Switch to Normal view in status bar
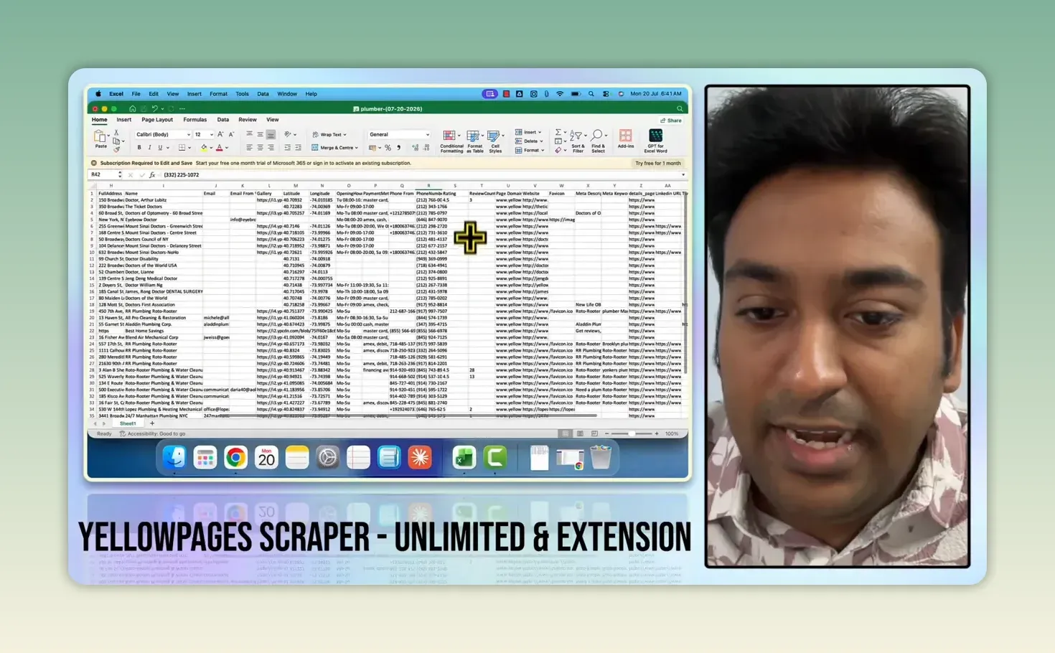 click(x=566, y=434)
